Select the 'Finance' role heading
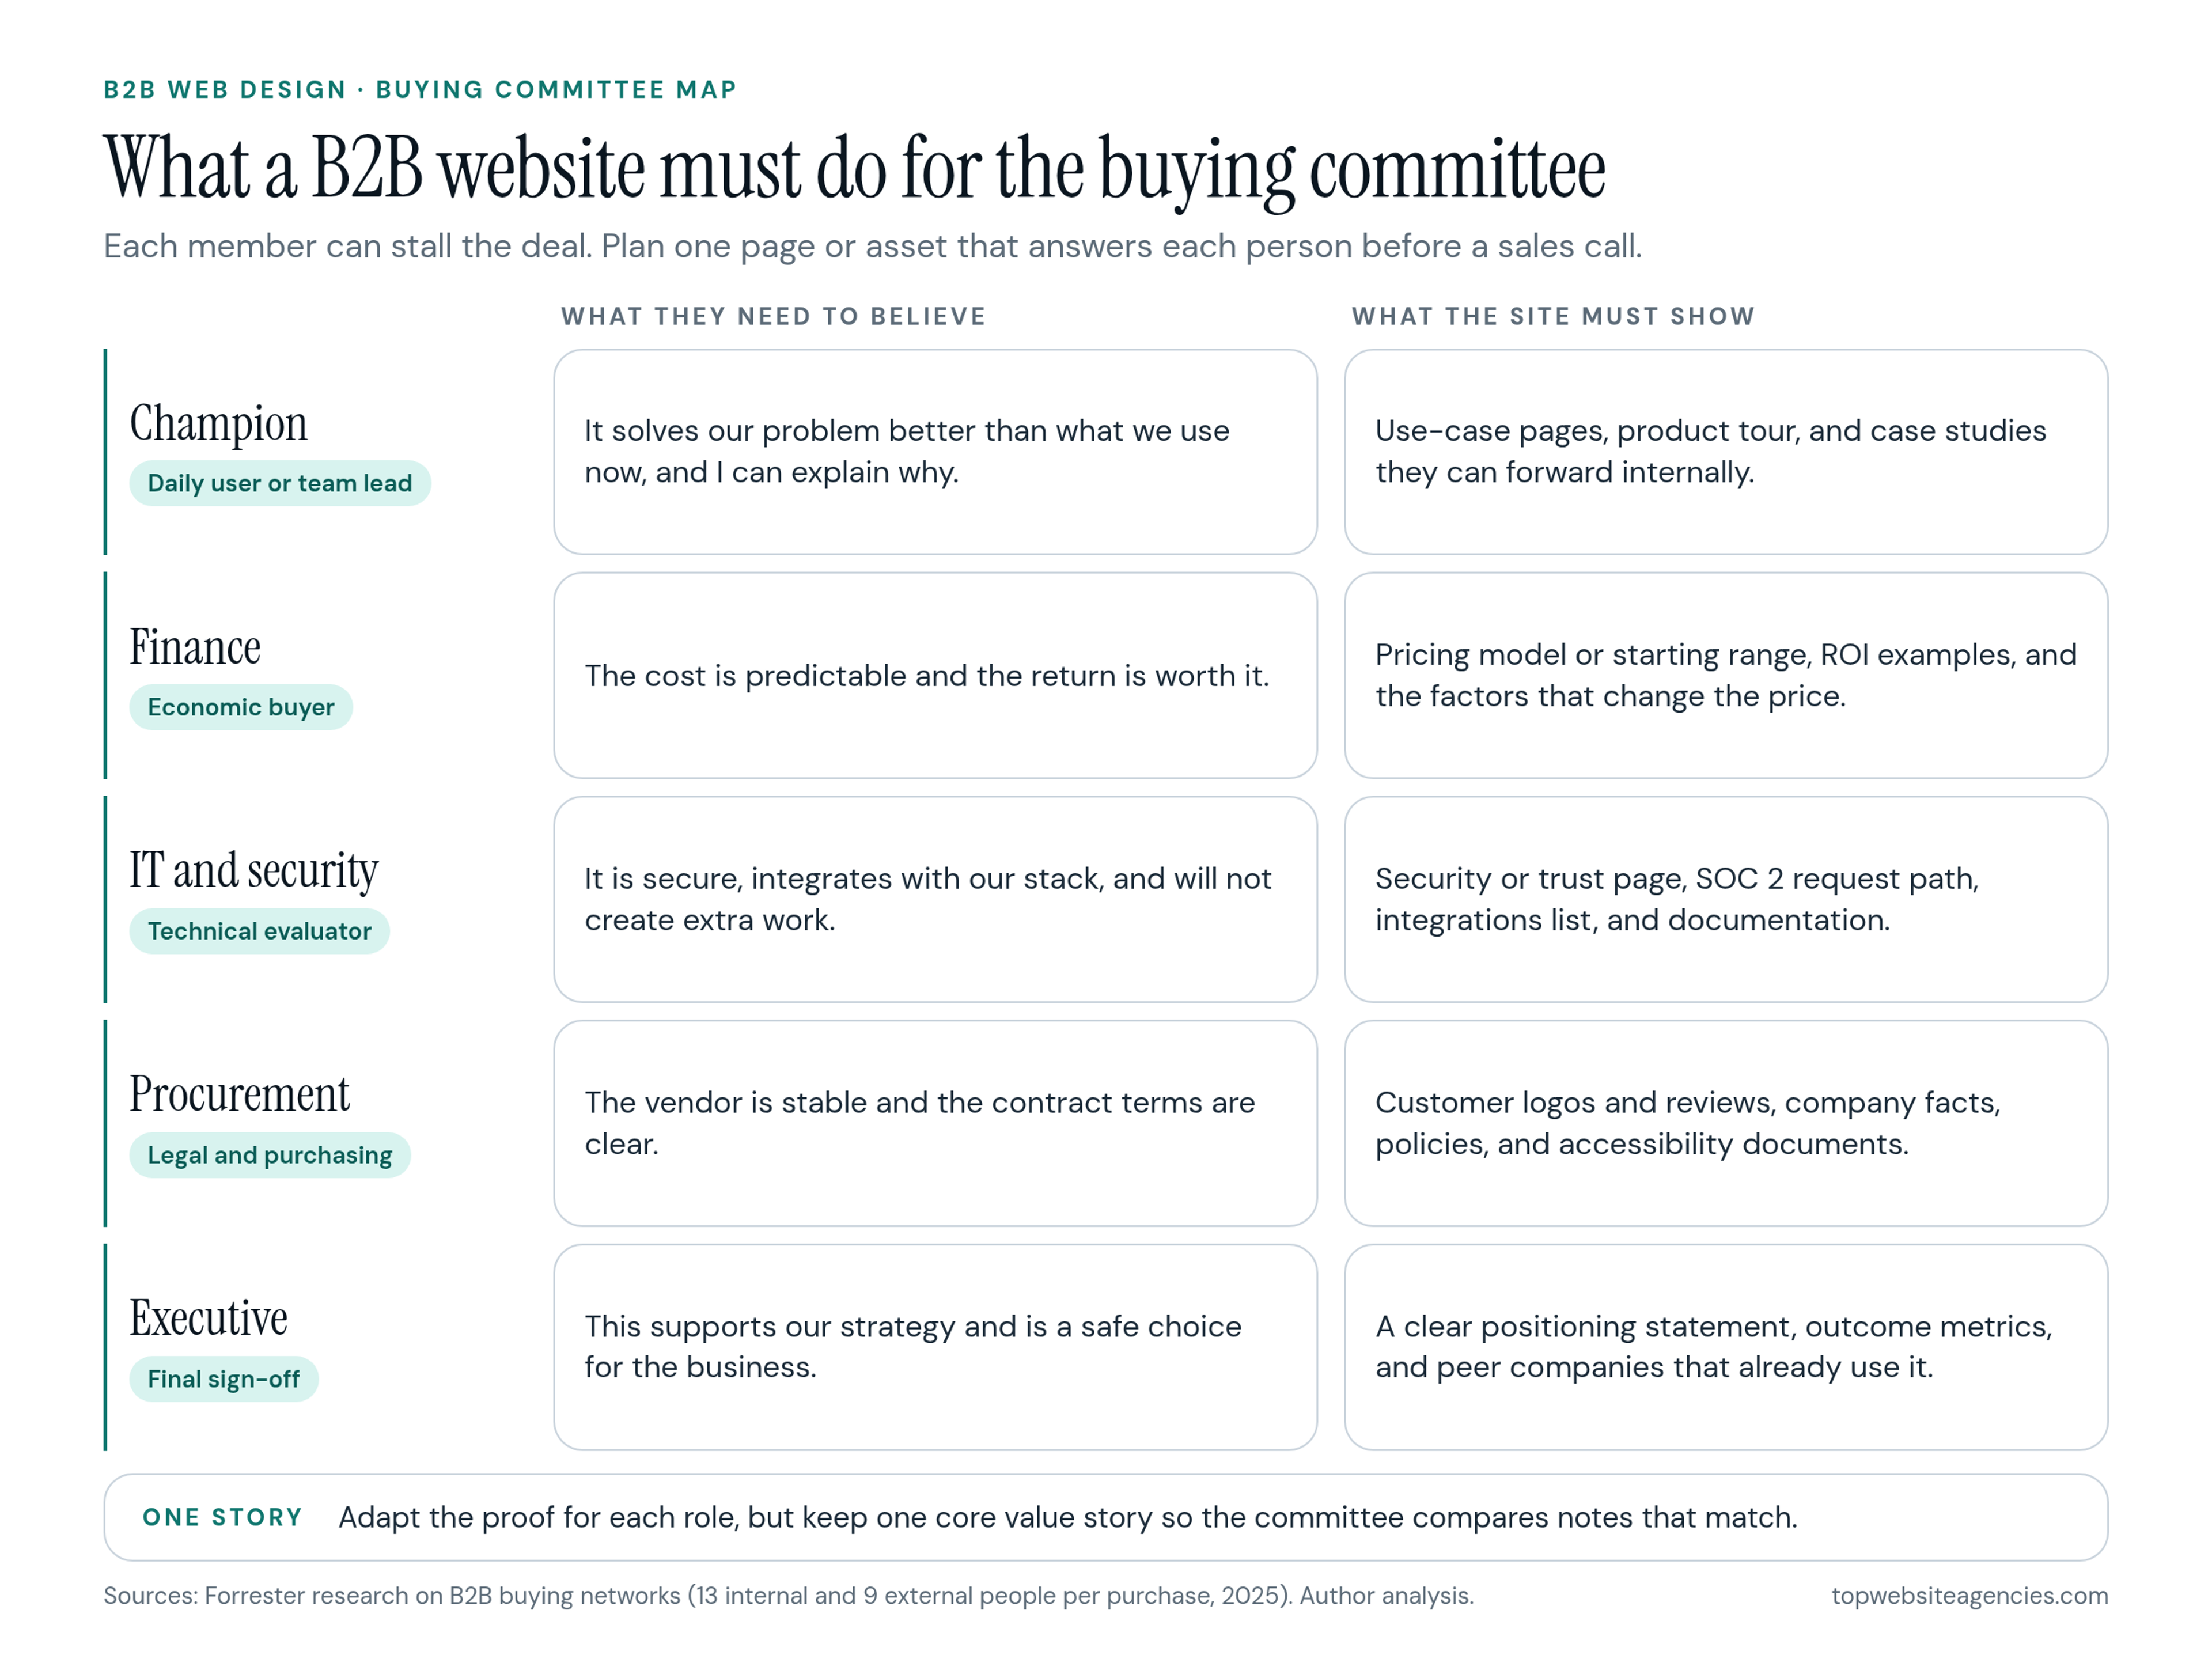 [195, 648]
